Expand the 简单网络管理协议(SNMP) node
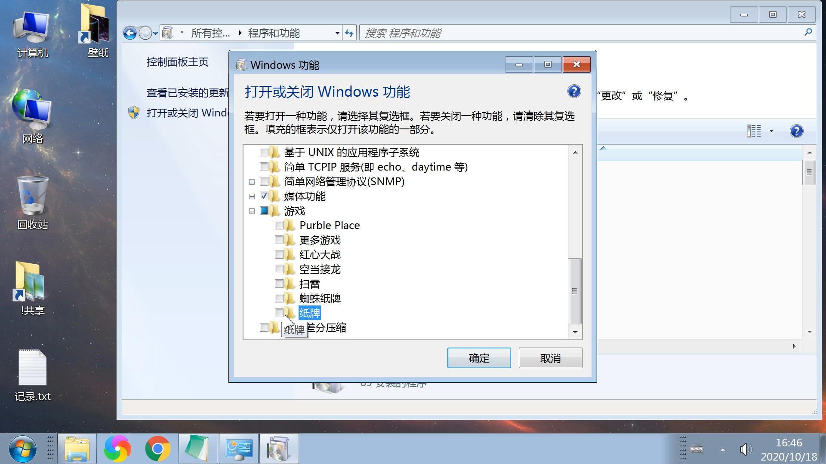The height and width of the screenshot is (464, 826). [252, 182]
